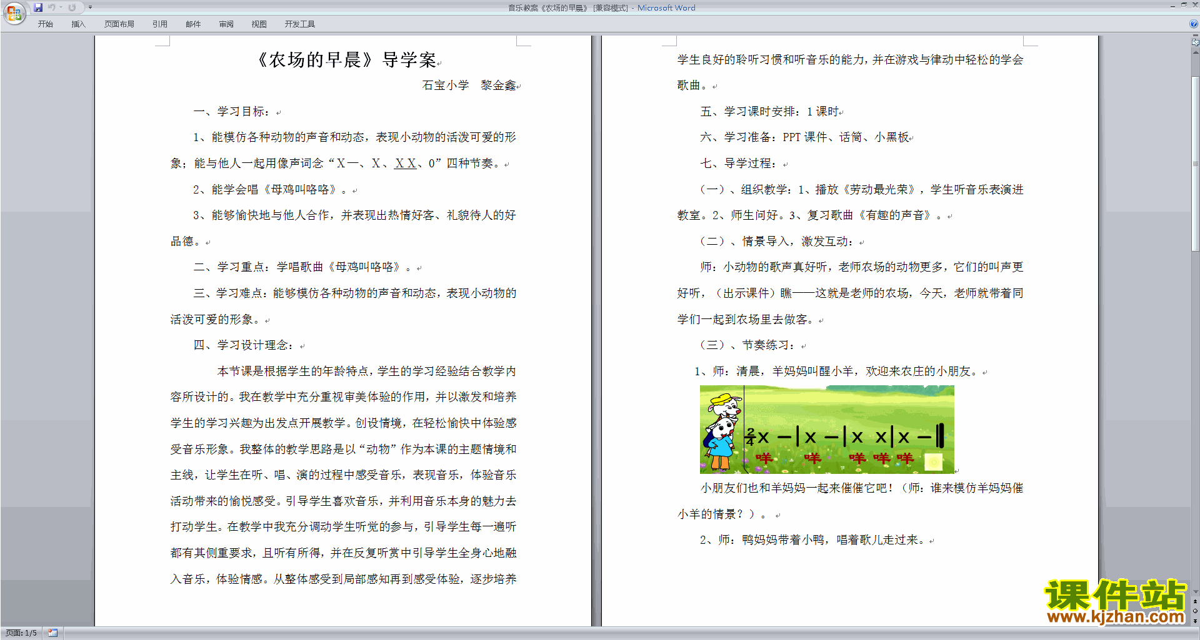Go to the 邮件 ribbon tab
Viewport: 1200px width, 640px height.
pos(193,24)
